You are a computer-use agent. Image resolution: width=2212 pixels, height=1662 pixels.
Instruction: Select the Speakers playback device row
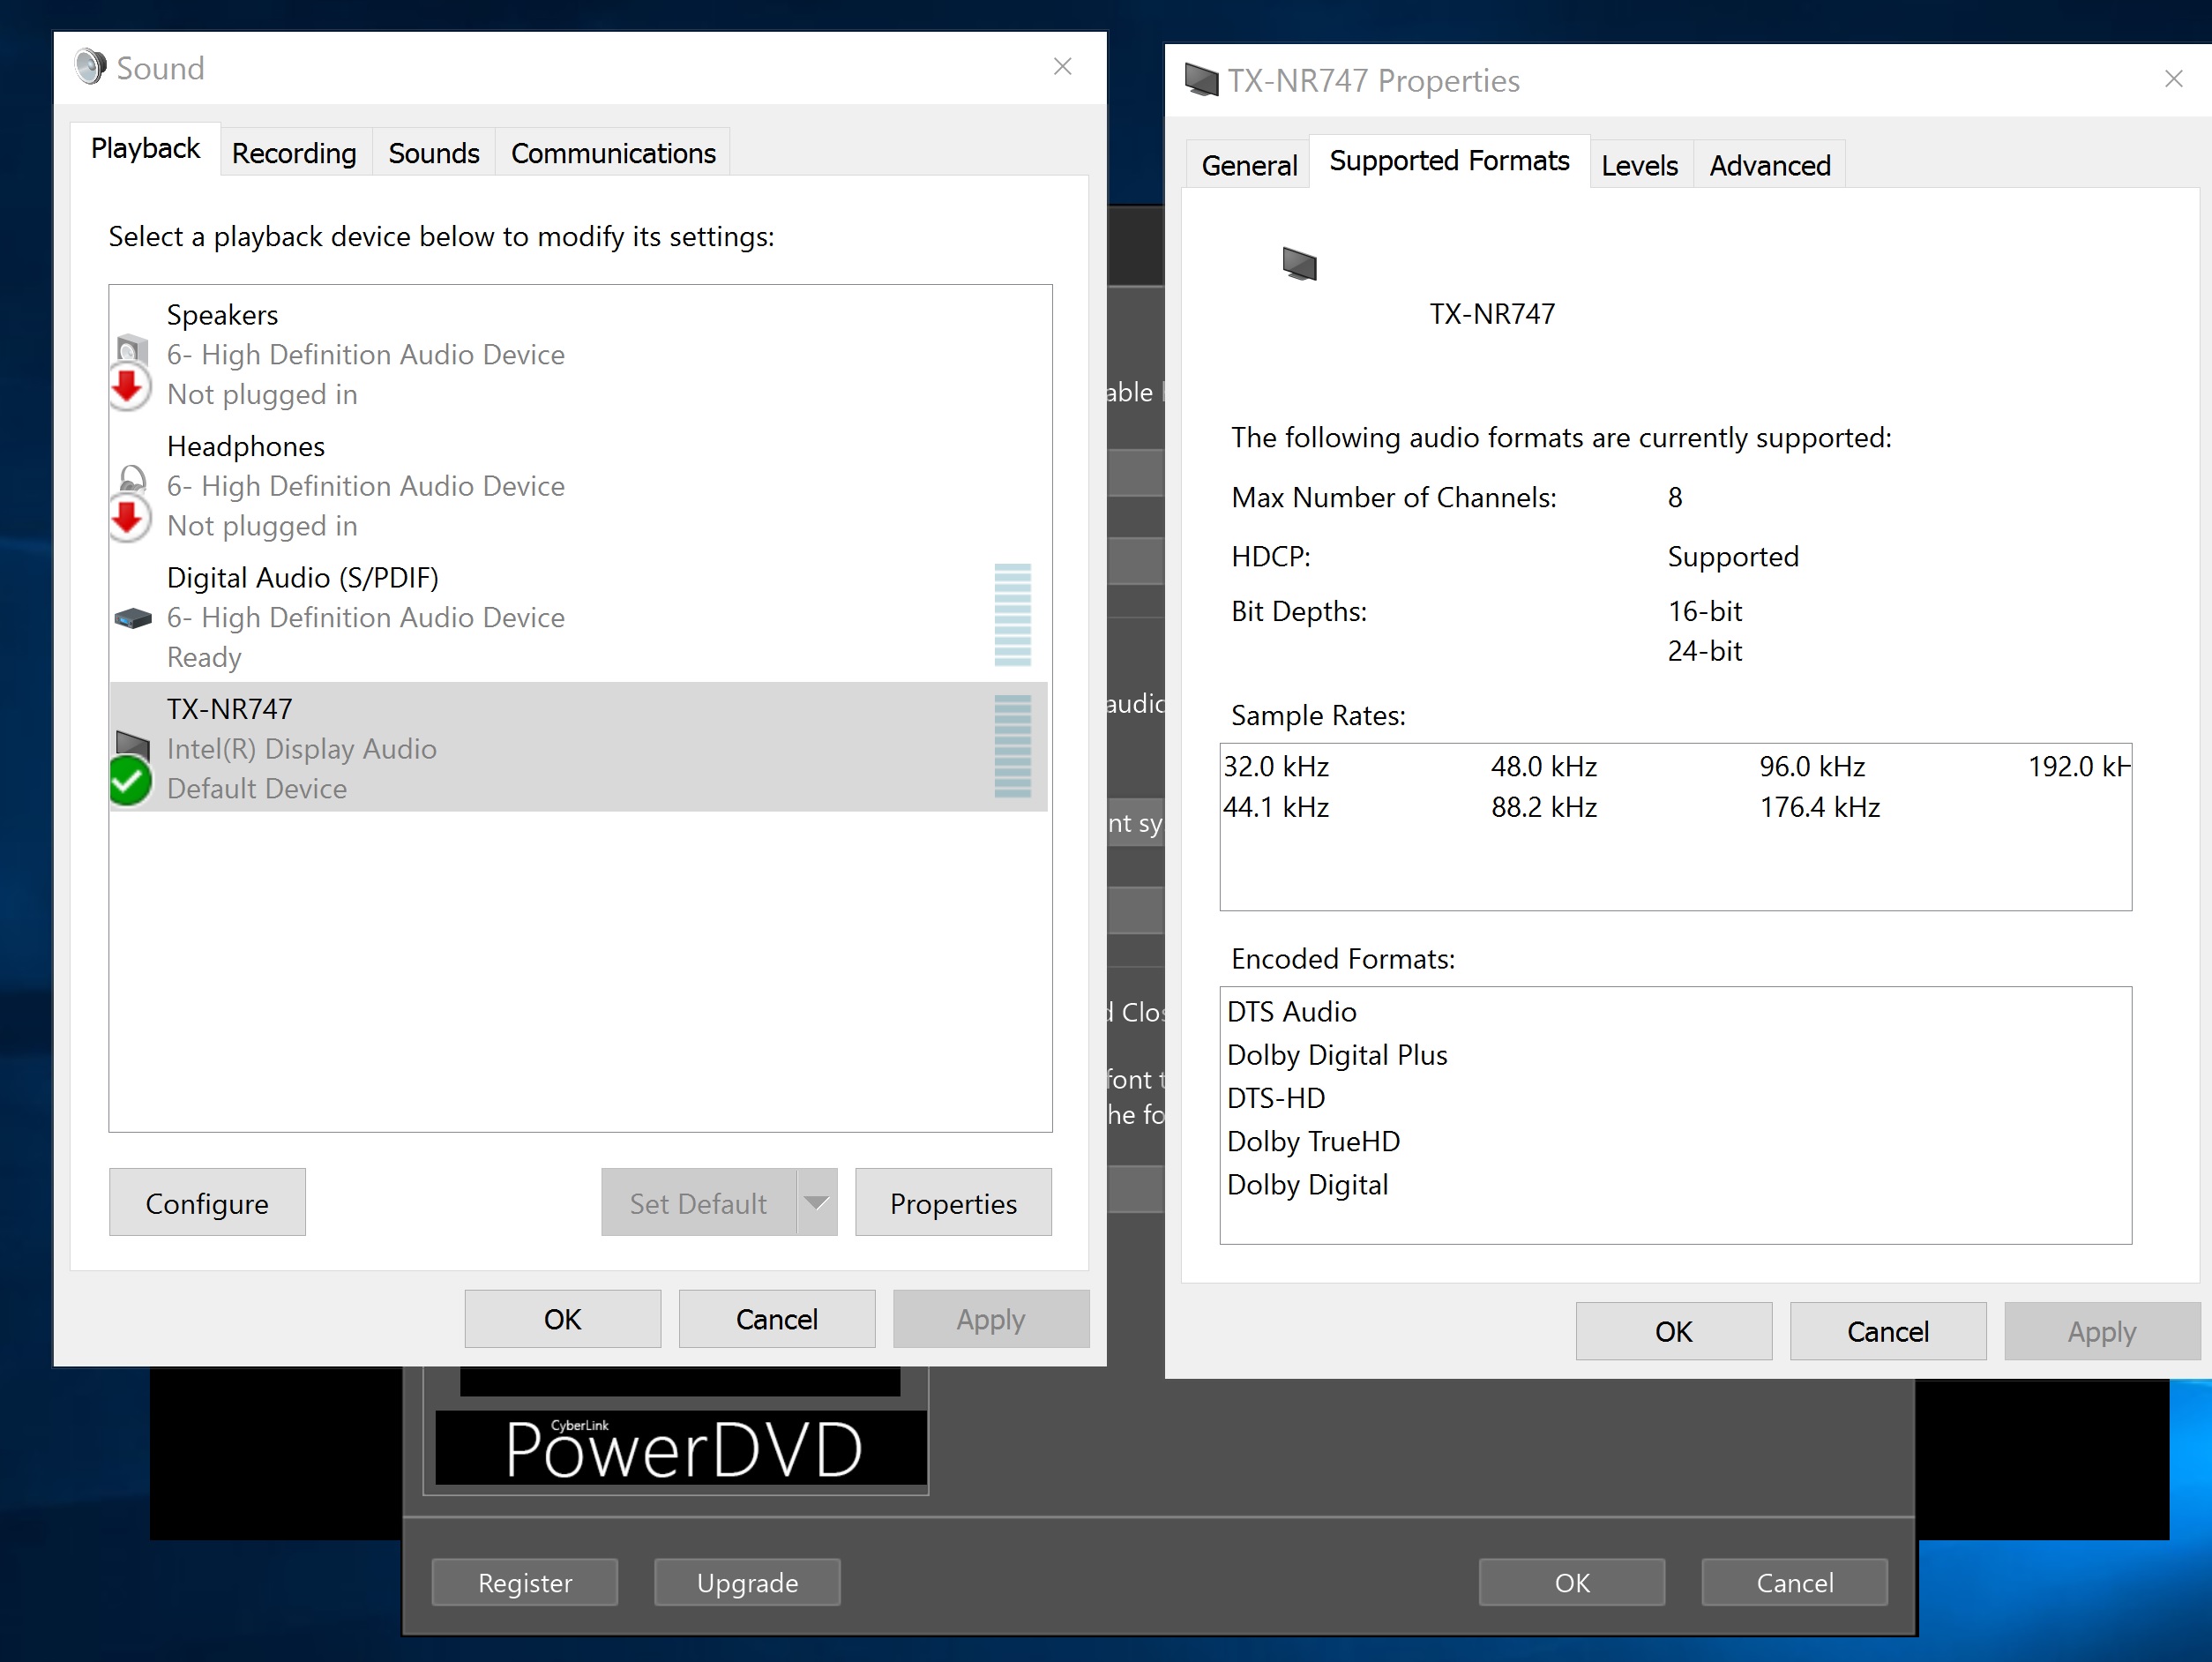click(x=579, y=354)
